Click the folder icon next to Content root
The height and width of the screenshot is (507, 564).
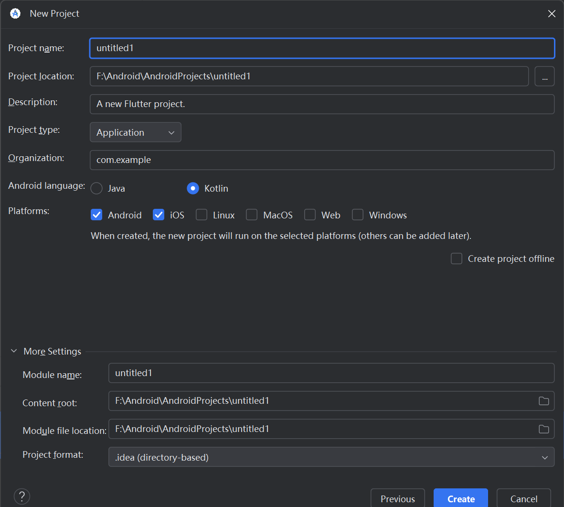coord(543,401)
